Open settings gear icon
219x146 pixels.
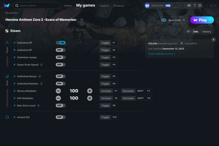(200, 5)
